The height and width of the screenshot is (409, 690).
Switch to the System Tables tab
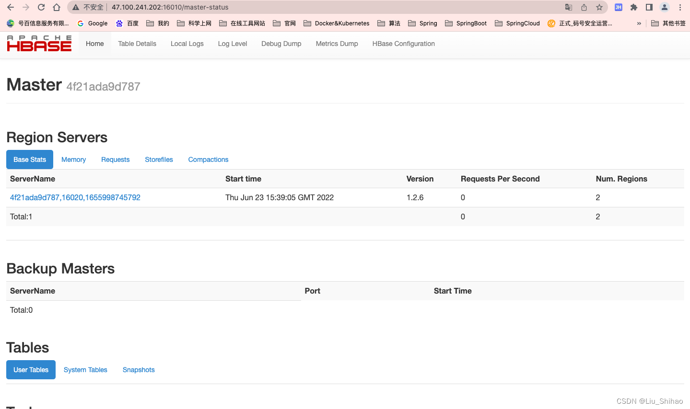pyautogui.click(x=86, y=370)
